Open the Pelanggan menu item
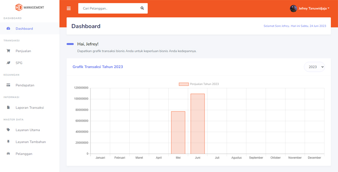The image size is (338, 172). click(30, 154)
